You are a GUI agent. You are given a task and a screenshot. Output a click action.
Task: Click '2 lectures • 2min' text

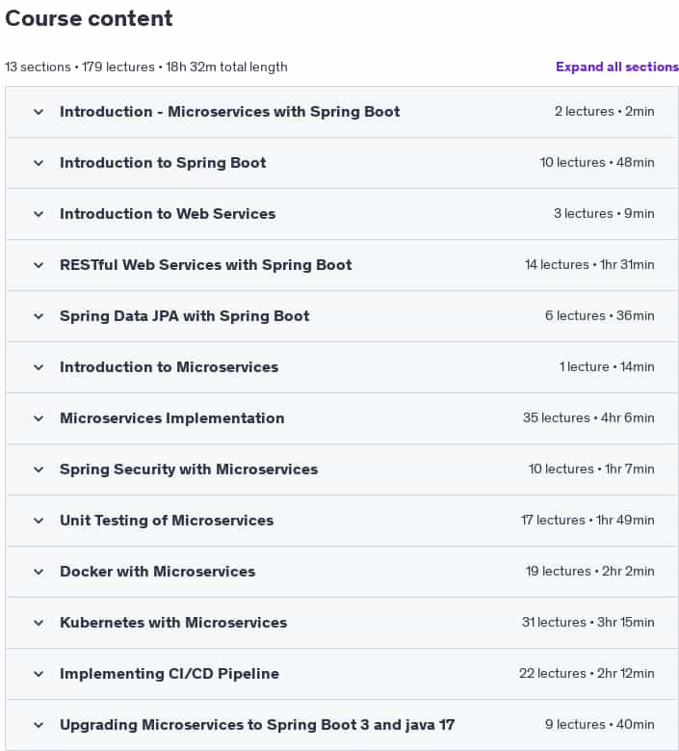(604, 111)
